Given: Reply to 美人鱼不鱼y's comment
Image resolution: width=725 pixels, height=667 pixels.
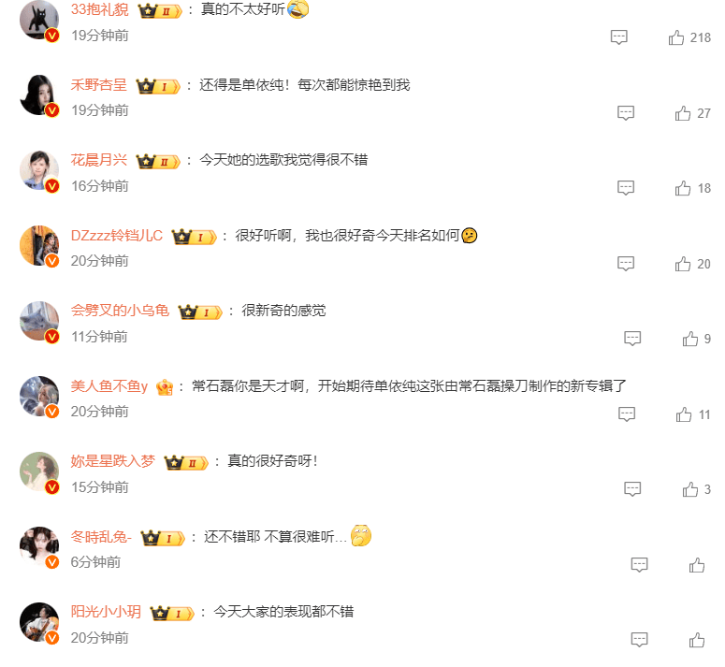Looking at the screenshot, I should (627, 414).
